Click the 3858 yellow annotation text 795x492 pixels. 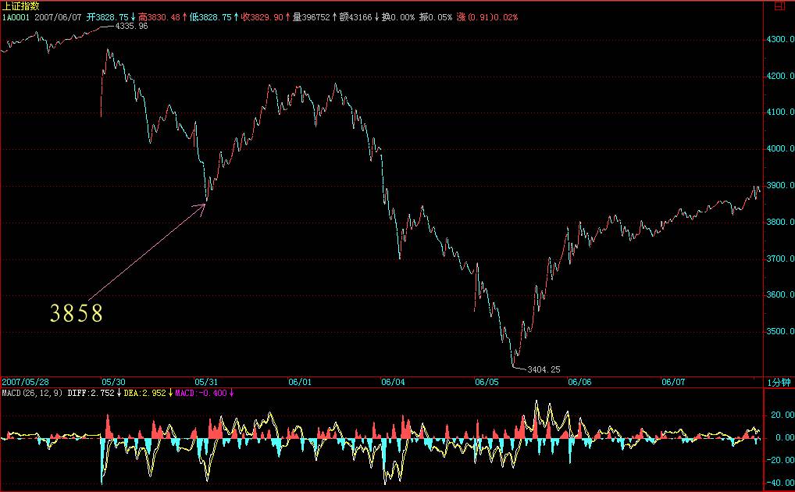click(77, 314)
